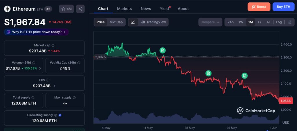Click the purple AI icon in price explanation
This screenshot has height=131, width=297.
tap(8, 32)
